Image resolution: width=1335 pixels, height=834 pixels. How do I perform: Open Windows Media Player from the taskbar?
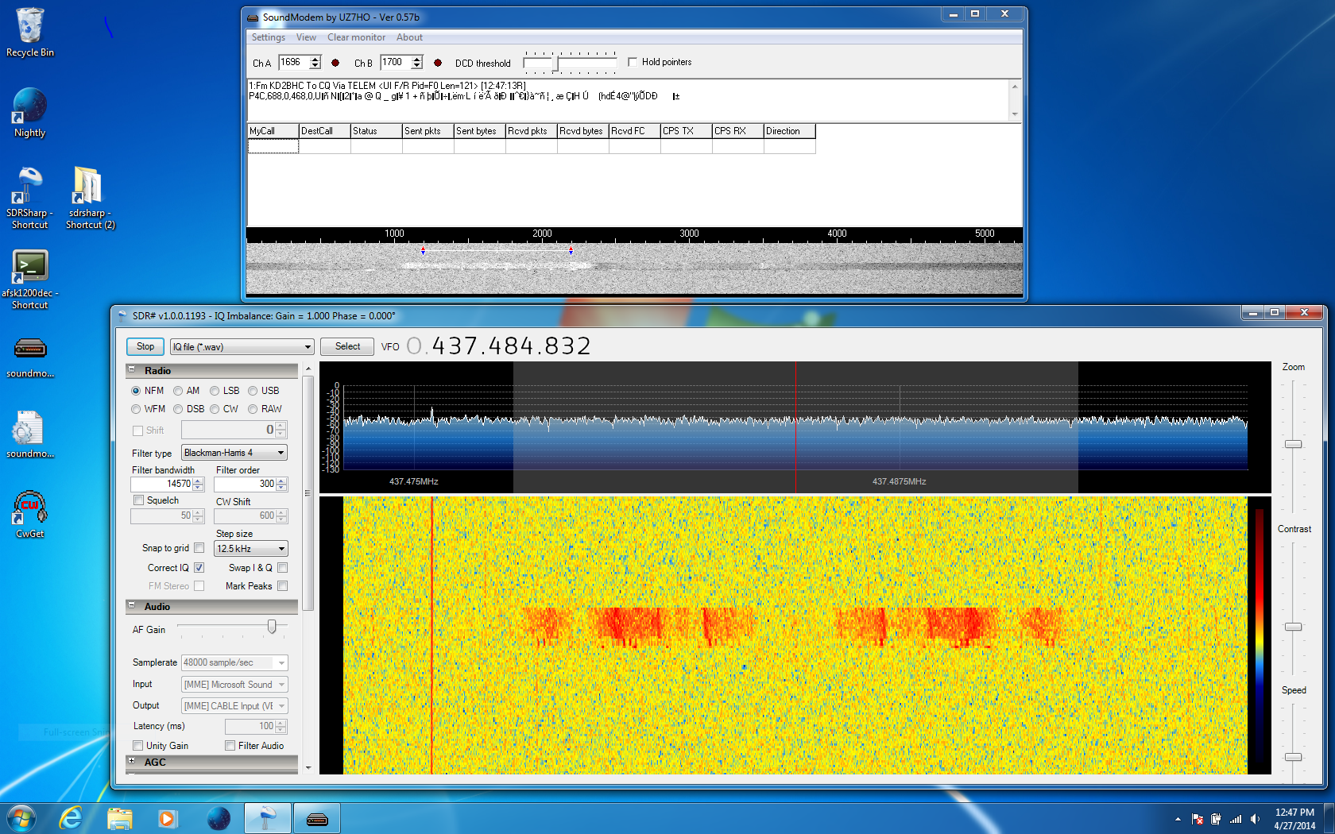pyautogui.click(x=167, y=818)
